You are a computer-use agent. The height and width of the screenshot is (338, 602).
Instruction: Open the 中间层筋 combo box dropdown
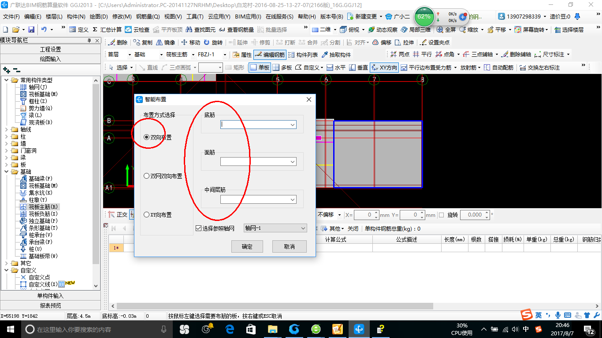(x=293, y=199)
